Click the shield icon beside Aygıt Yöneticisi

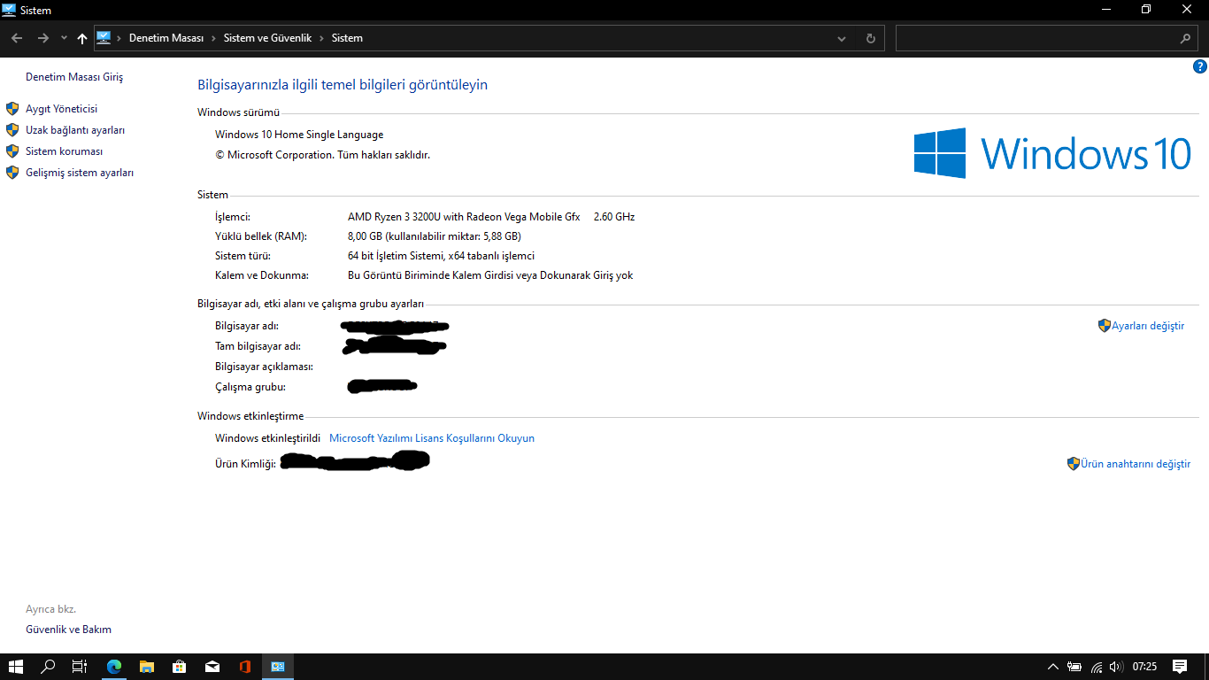coord(12,109)
